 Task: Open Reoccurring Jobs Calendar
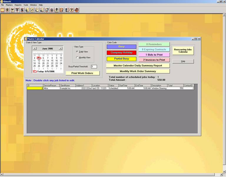[183, 50]
